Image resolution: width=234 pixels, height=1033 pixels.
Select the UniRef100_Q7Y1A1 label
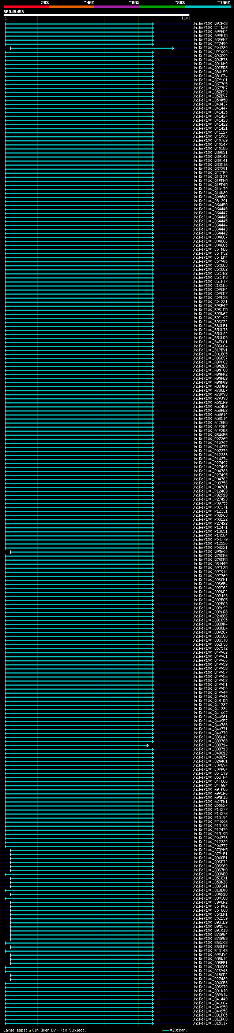[x=210, y=80]
